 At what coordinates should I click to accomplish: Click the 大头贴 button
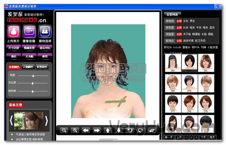click(29, 56)
